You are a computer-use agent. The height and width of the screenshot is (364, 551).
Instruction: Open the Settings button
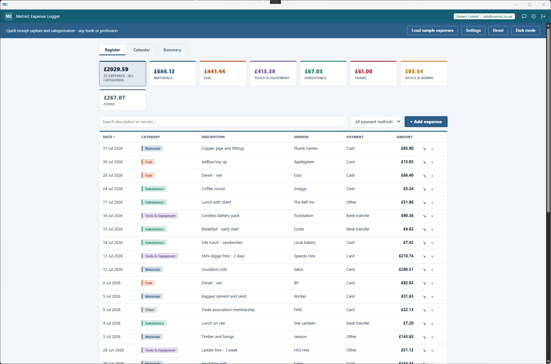click(x=473, y=31)
